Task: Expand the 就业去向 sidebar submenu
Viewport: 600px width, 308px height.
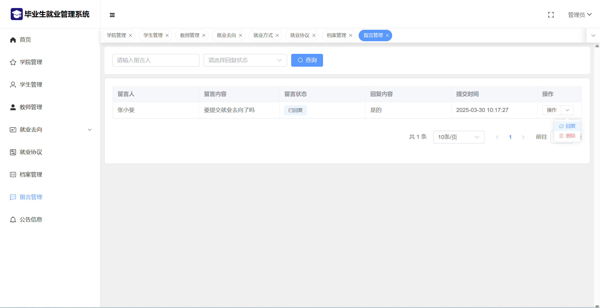Action: click(x=90, y=130)
